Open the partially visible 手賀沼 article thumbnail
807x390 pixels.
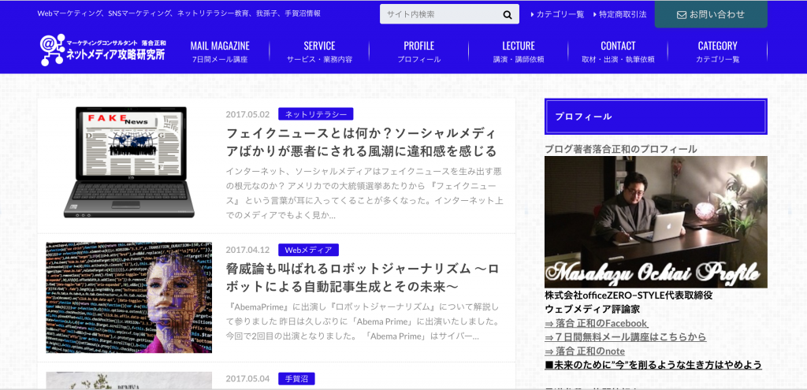coord(129,381)
